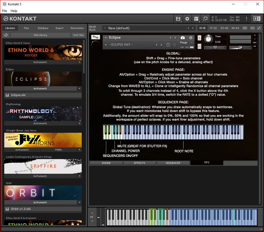Go to next ECLIPSE INIT snapshot
264x232 pixels.
pyautogui.click(x=161, y=45)
